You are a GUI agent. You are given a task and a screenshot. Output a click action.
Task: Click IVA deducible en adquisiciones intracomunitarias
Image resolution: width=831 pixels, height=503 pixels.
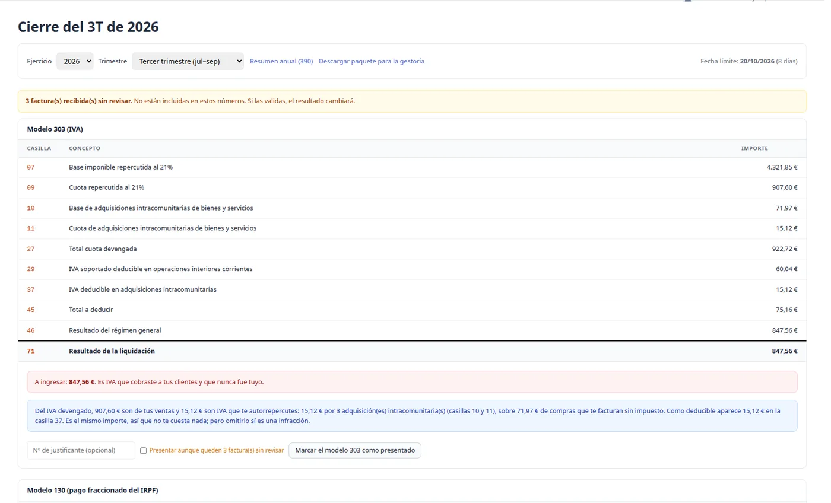click(x=142, y=289)
